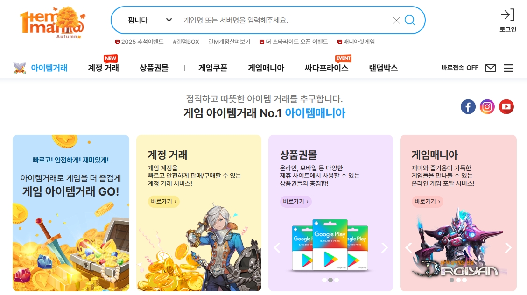
Task: Click the search magnifier icon
Action: point(409,20)
